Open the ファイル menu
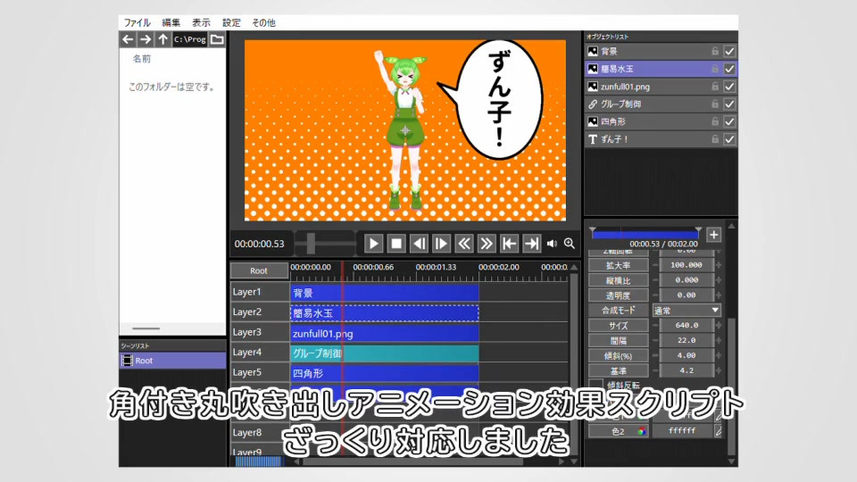 point(137,23)
